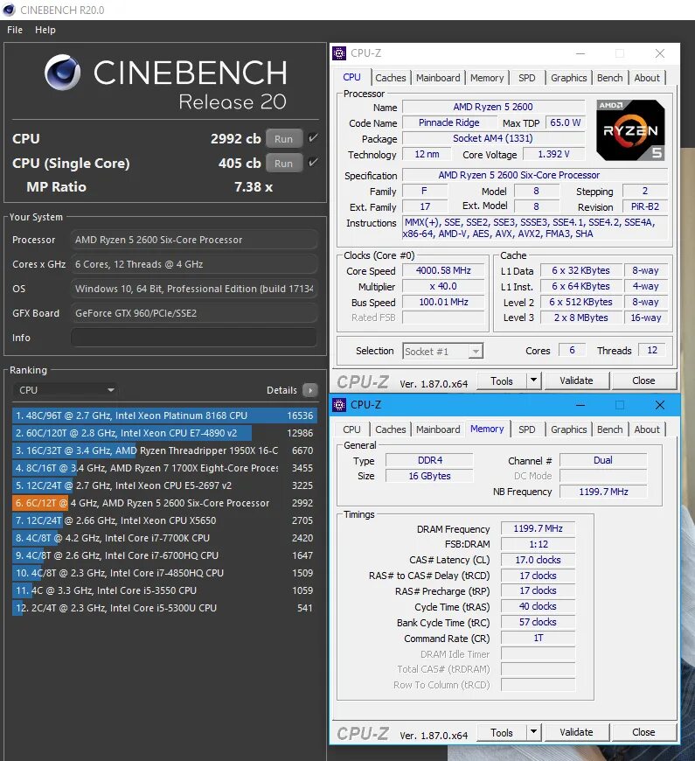Toggle the CPU (Single Core) test checkmark
This screenshot has height=761, width=695.
click(x=313, y=162)
